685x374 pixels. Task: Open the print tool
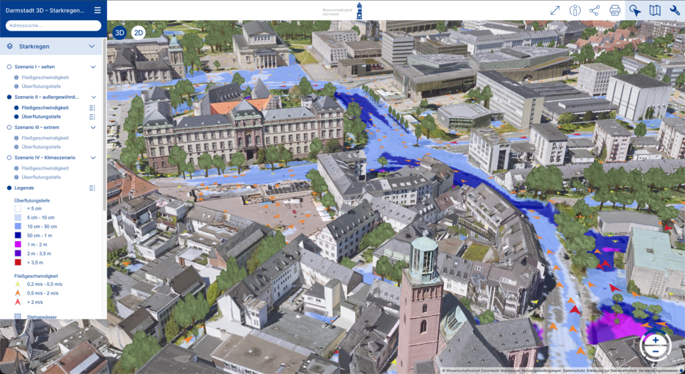click(615, 10)
